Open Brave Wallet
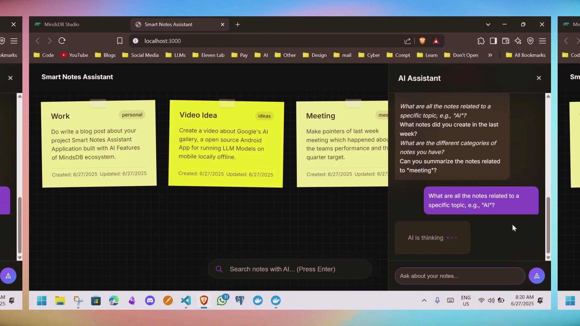This screenshot has width=580, height=326. click(506, 41)
